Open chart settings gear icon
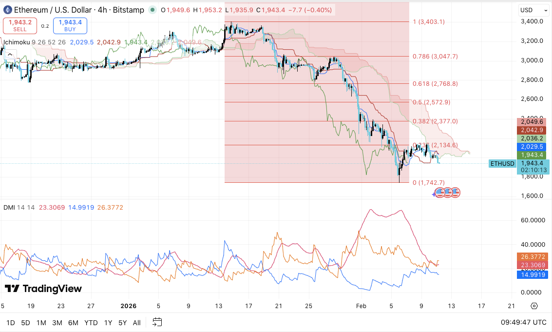Viewport: 552px width, 332px height. click(534, 306)
